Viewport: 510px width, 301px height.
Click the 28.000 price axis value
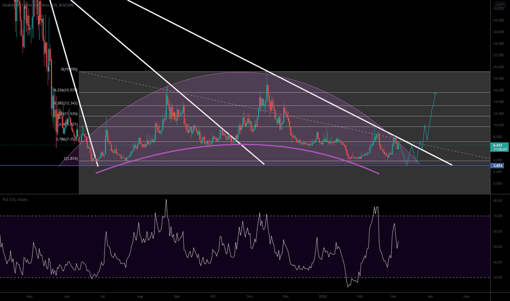point(499,20)
